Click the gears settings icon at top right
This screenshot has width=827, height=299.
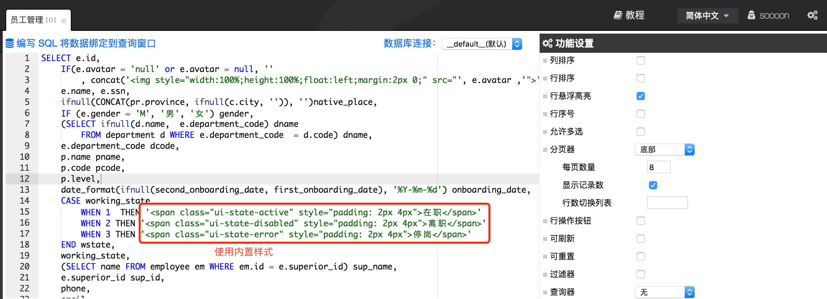coord(812,15)
